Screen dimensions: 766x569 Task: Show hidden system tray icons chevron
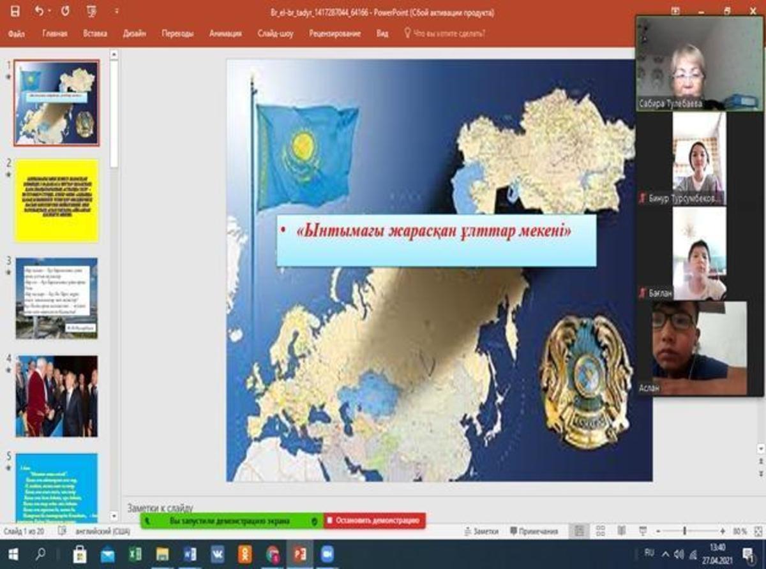click(666, 554)
